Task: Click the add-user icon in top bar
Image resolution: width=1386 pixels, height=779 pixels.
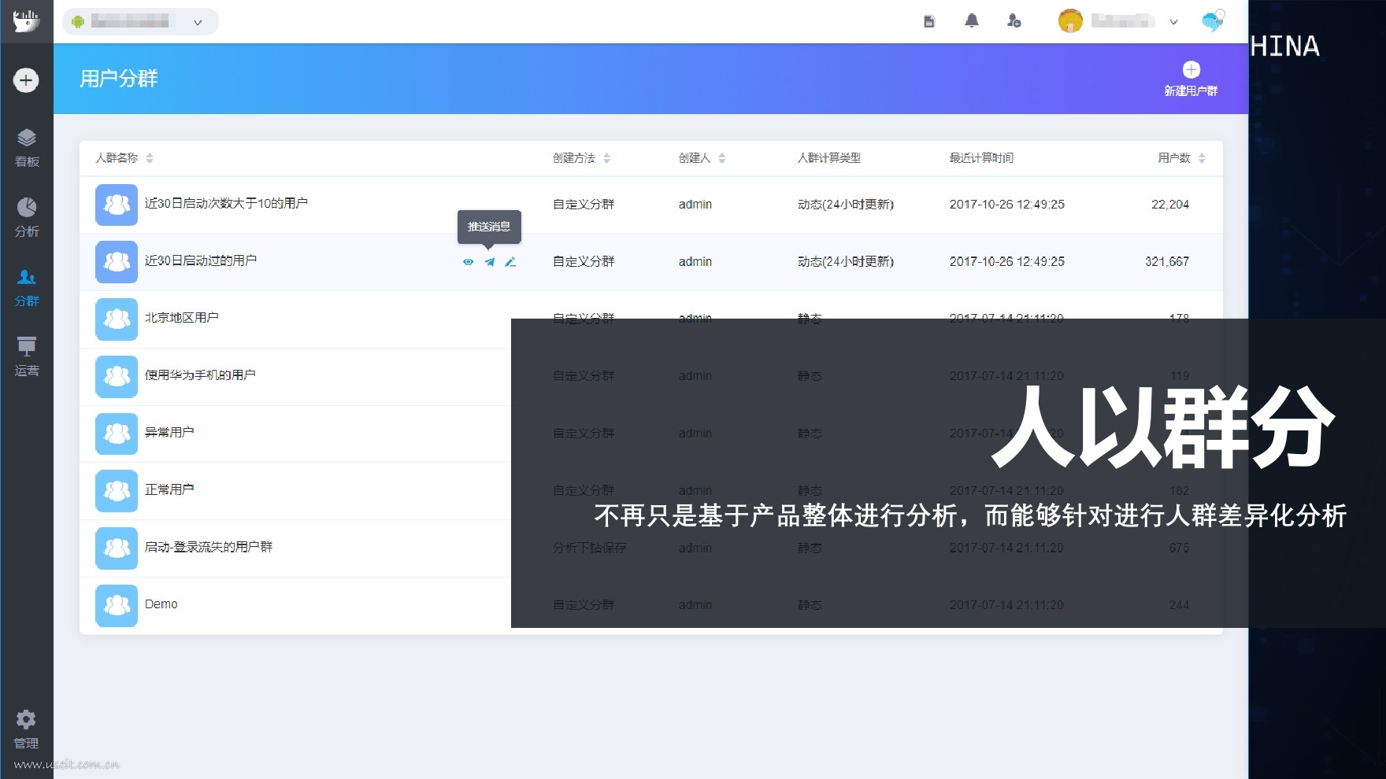Action: (x=1014, y=21)
